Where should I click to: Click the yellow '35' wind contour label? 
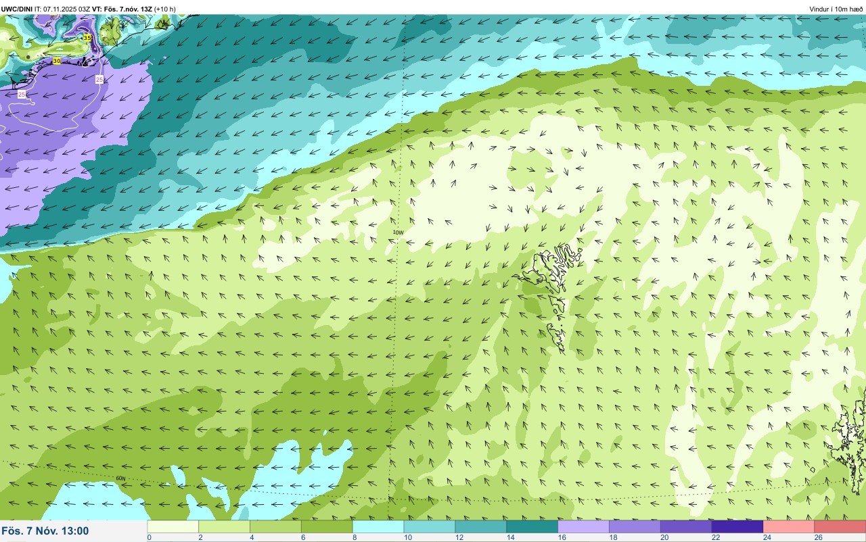coord(87,38)
